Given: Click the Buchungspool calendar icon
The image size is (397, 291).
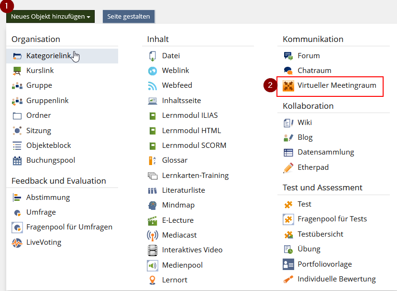Looking at the screenshot, I should pyautogui.click(x=17, y=161).
